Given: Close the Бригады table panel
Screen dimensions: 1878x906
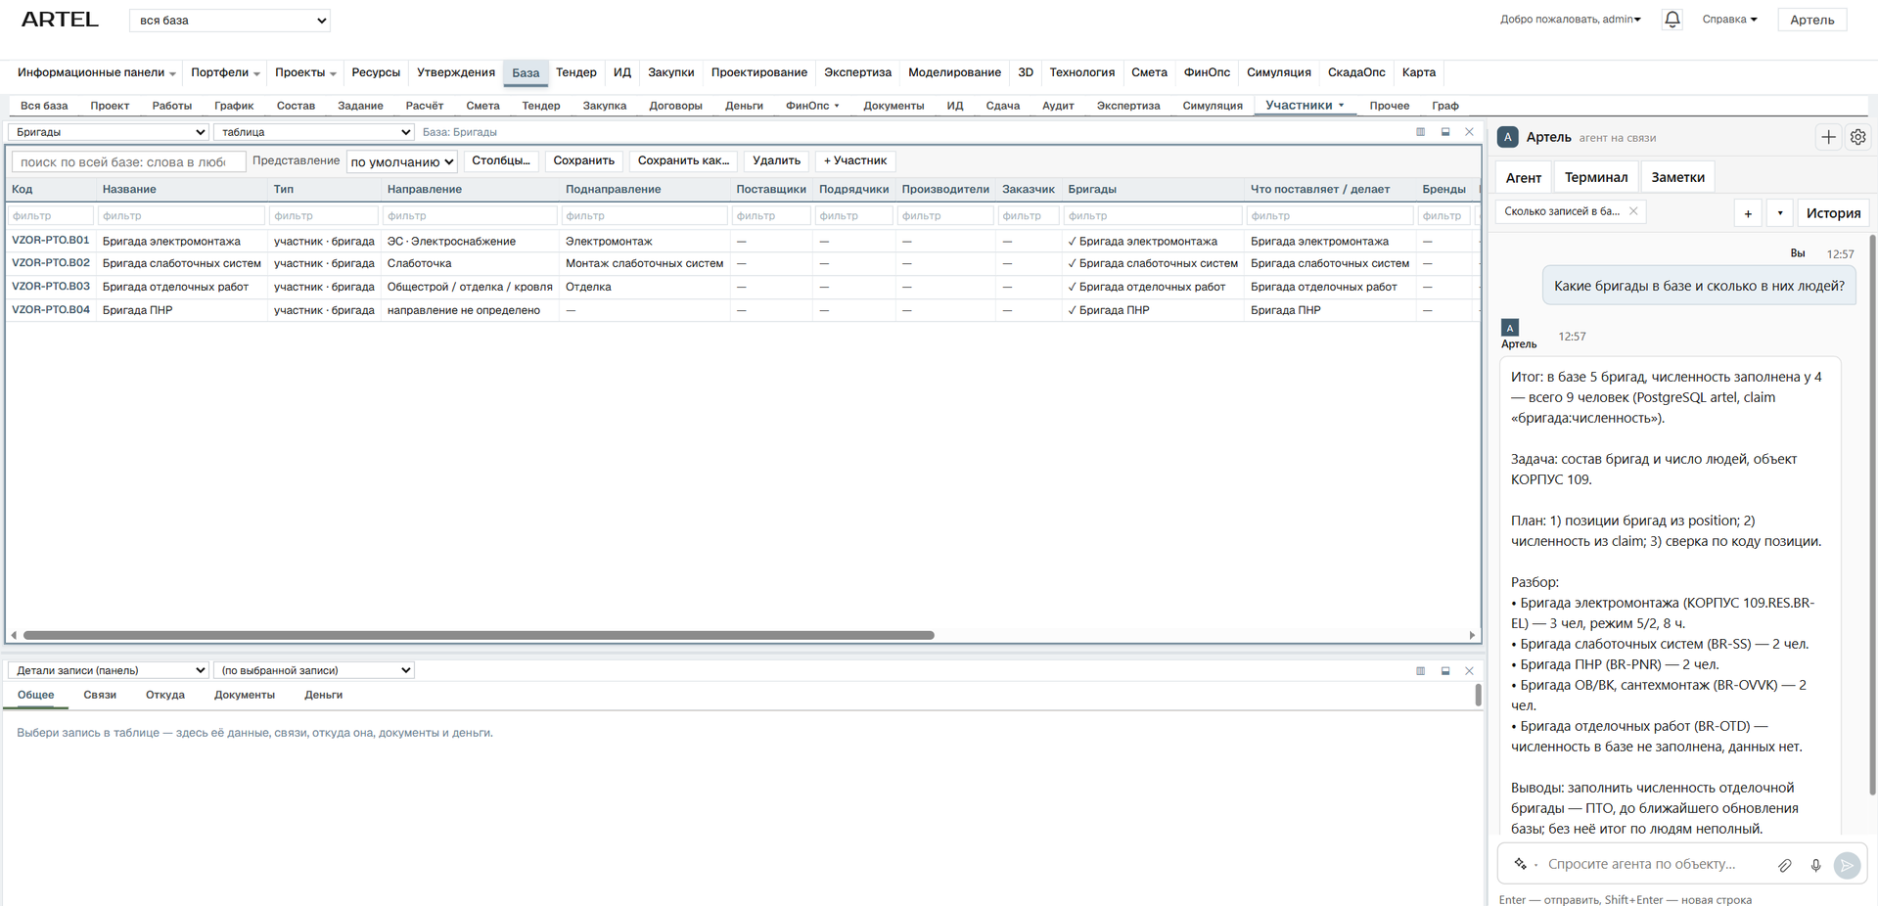Looking at the screenshot, I should pyautogui.click(x=1469, y=132).
